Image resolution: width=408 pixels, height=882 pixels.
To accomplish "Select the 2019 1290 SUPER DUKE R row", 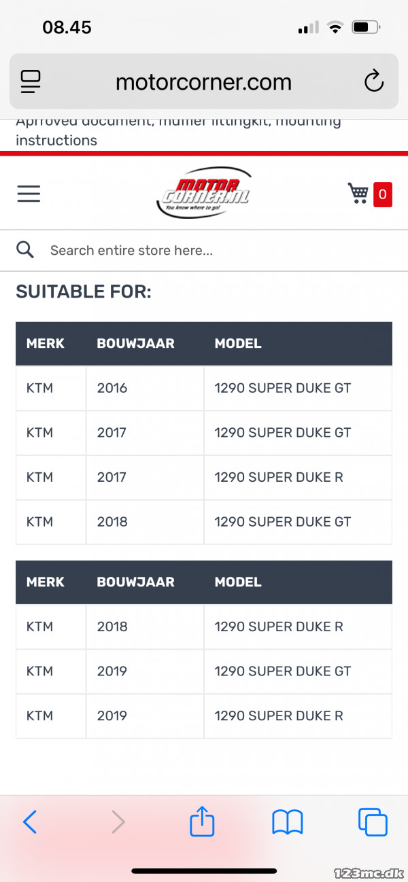I will tap(204, 716).
